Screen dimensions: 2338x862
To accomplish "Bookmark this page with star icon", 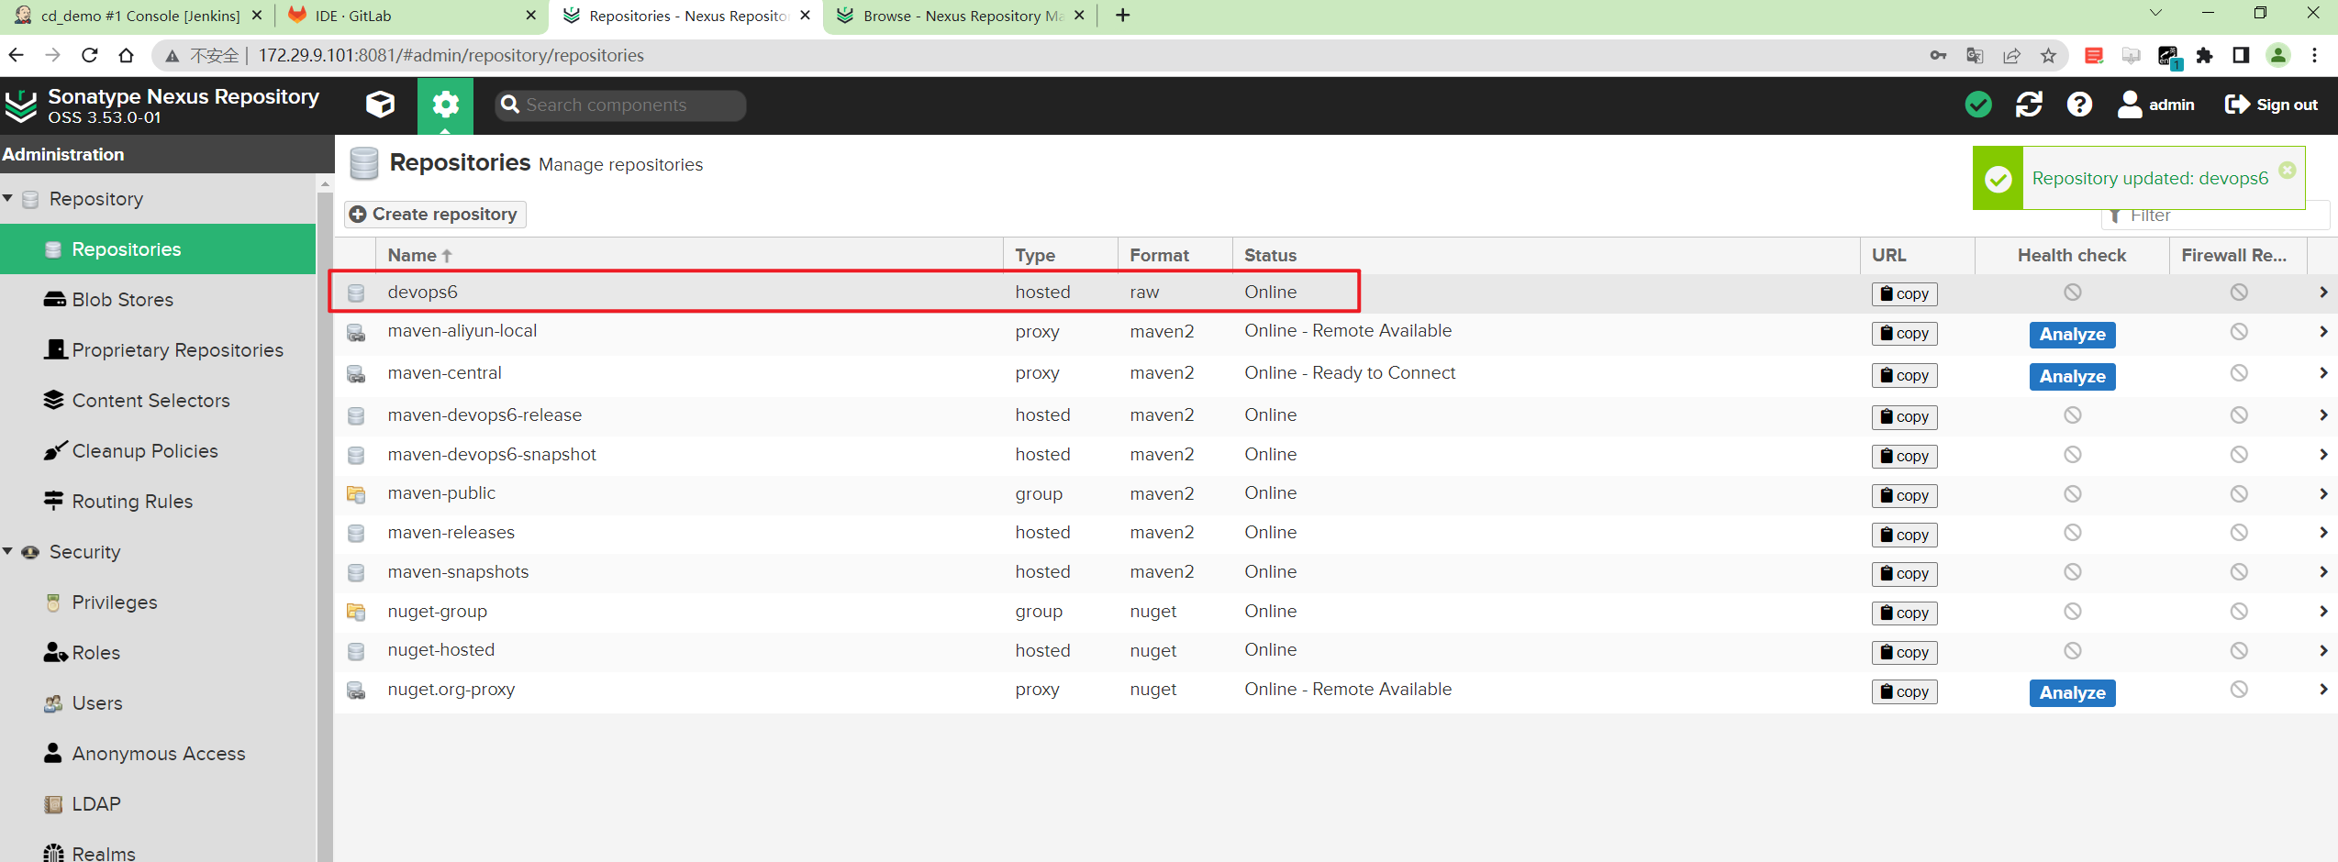I will point(2048,56).
